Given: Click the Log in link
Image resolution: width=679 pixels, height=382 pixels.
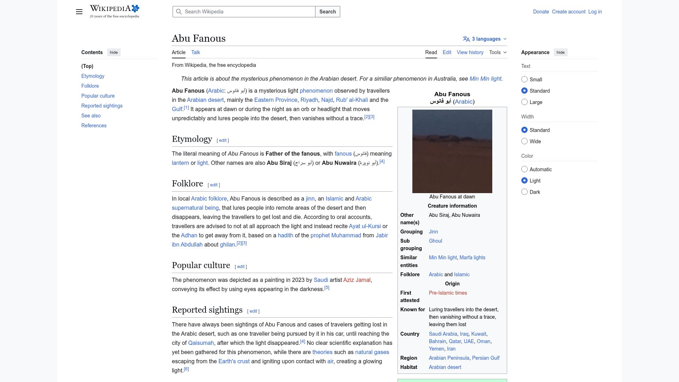Looking at the screenshot, I should pos(595,12).
